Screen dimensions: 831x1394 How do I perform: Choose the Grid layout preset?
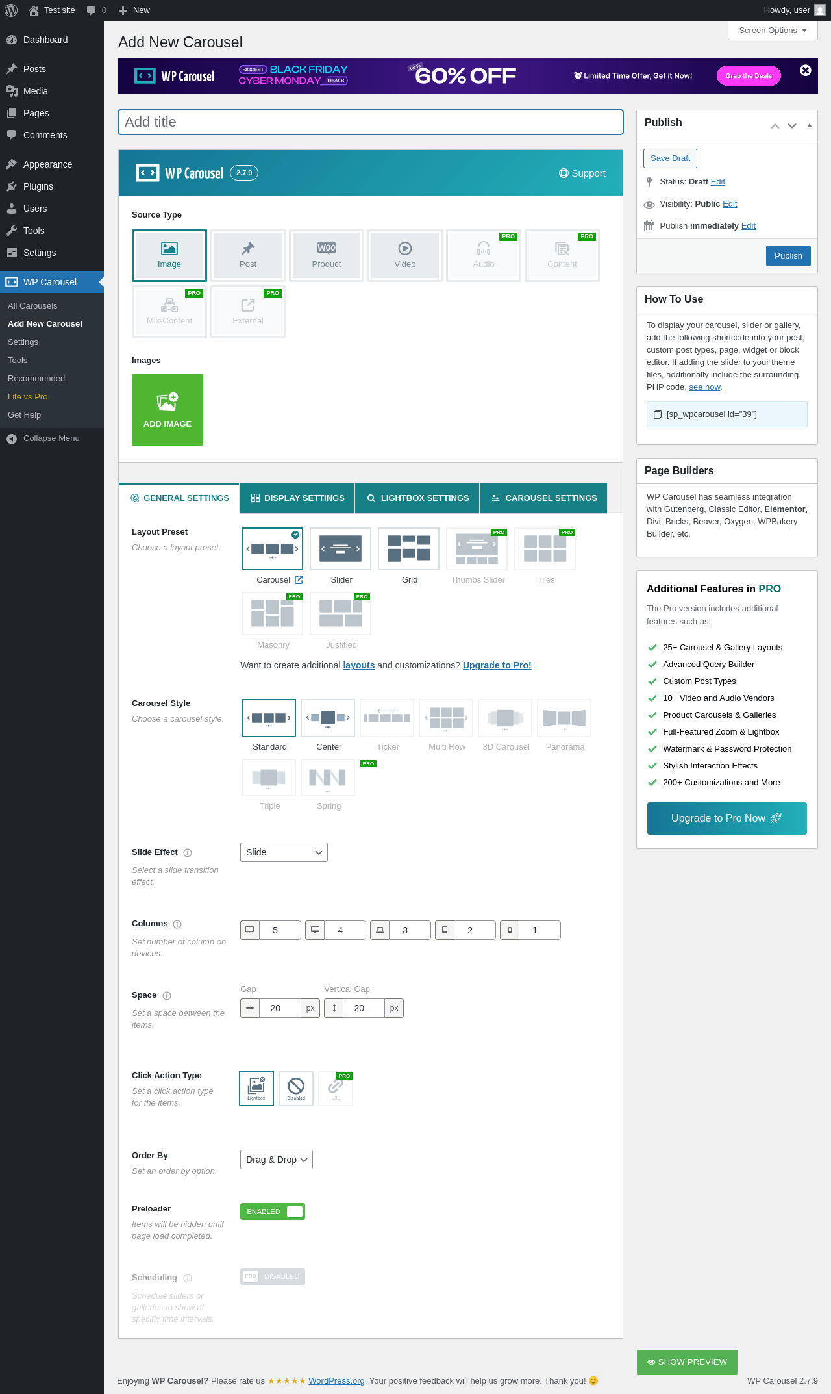coord(409,549)
